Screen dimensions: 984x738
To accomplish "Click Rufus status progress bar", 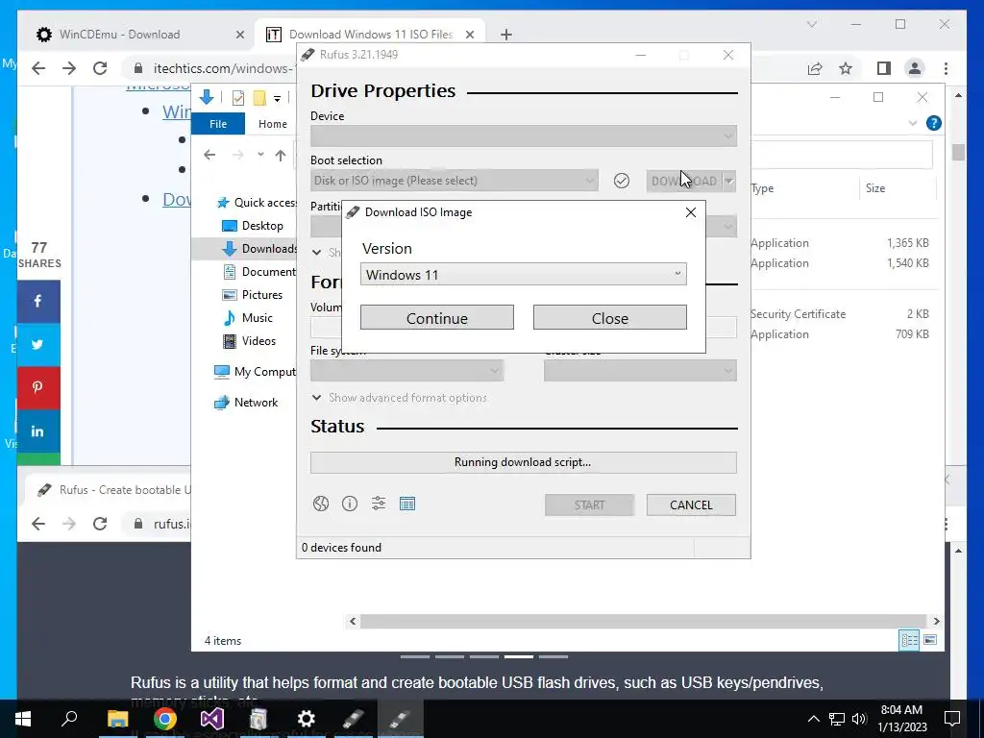I will point(524,462).
